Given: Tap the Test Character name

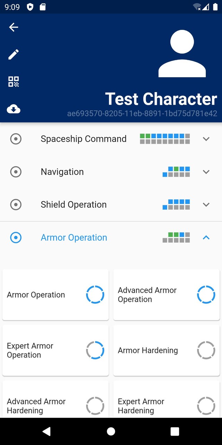Looking at the screenshot, I should 161,99.
